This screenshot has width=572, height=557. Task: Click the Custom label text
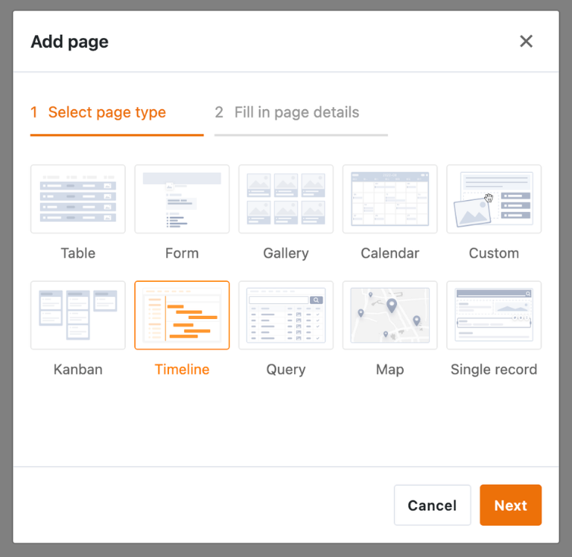click(x=494, y=253)
